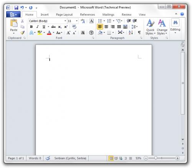This screenshot has height=168, width=192.
Task: Copy selection using the Copy icon
Action: point(22,27)
